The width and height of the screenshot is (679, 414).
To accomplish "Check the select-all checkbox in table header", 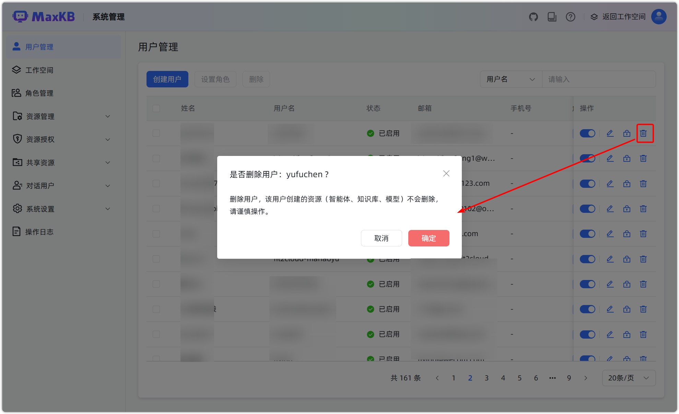I will coord(156,108).
